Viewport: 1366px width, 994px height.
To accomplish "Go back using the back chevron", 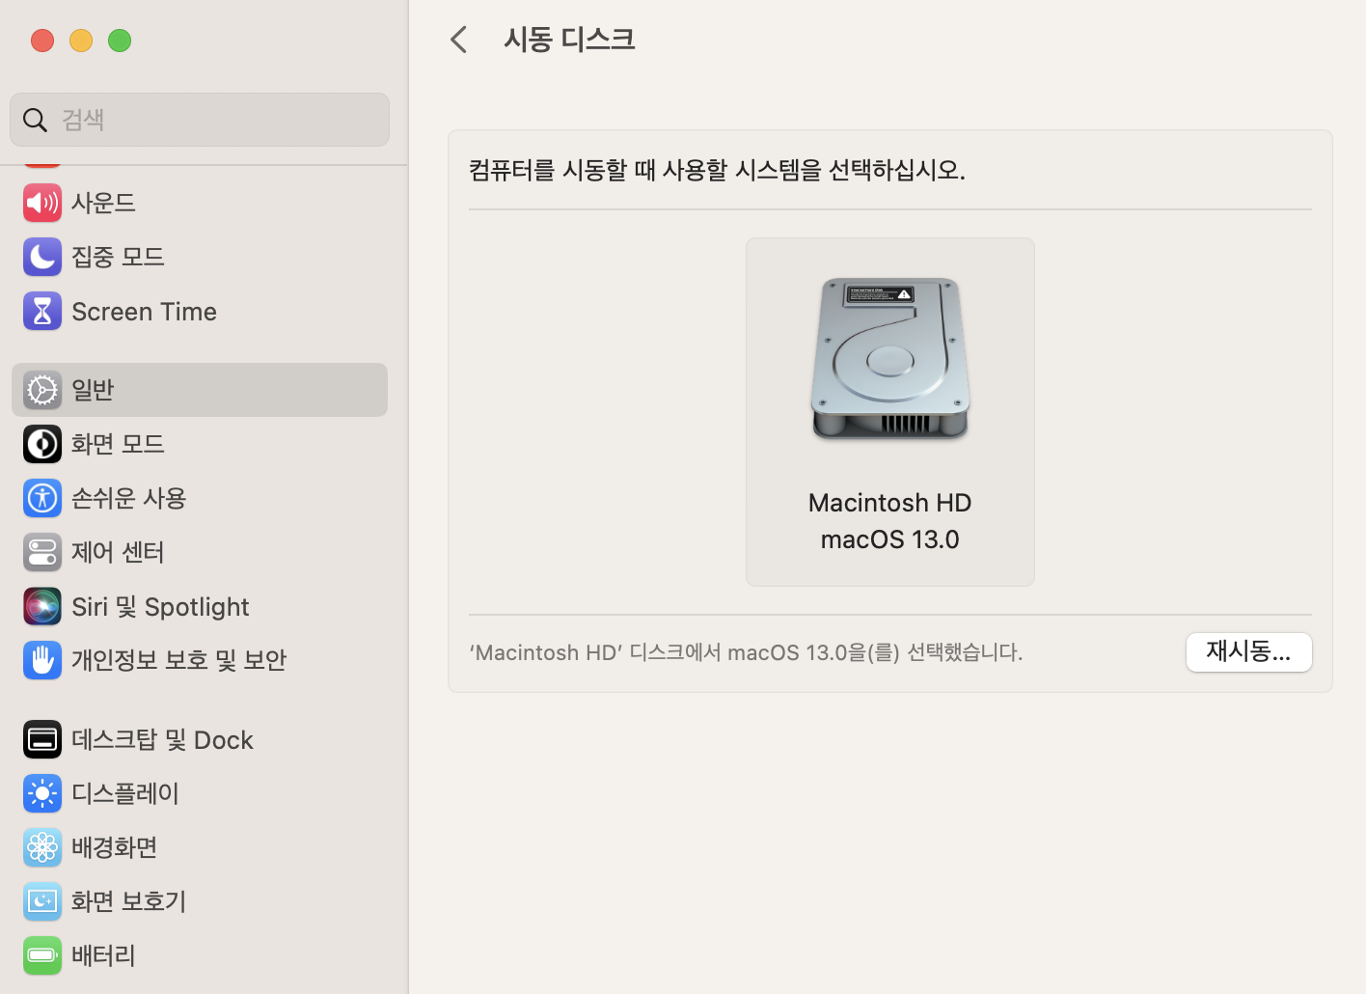I will pos(459,40).
